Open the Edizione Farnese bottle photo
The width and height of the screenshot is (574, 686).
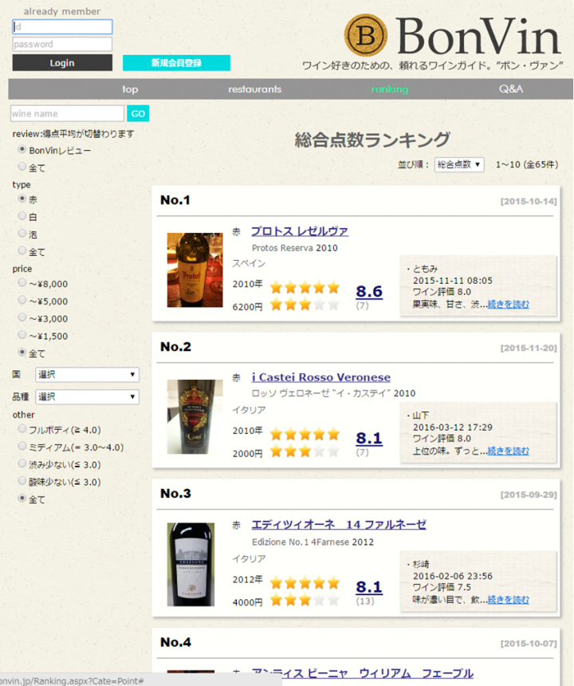(191, 565)
